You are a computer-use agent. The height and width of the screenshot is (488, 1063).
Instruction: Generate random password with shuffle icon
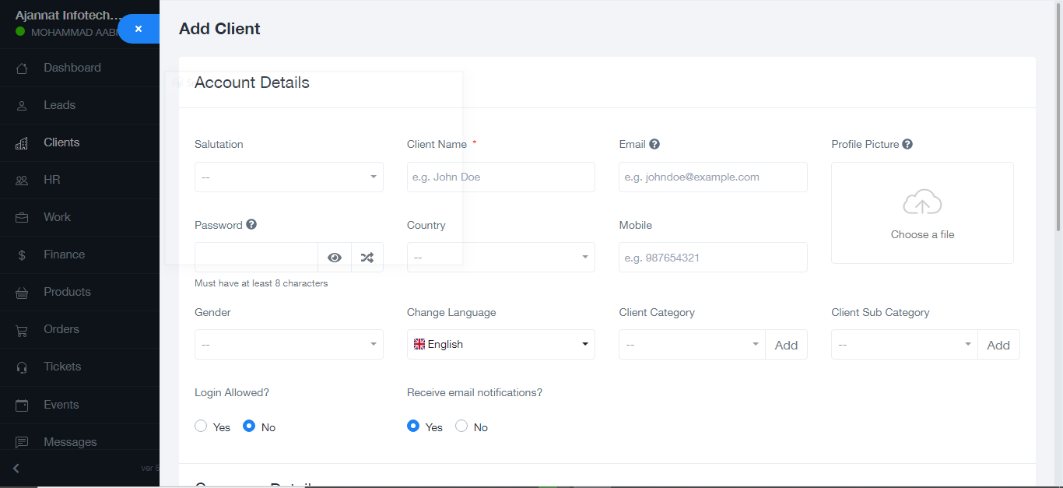click(x=367, y=258)
